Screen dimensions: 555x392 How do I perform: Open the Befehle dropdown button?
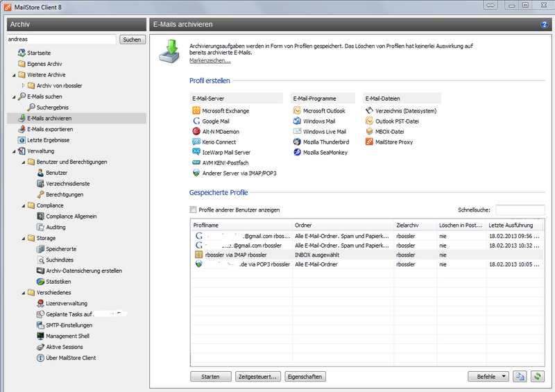pos(488,377)
